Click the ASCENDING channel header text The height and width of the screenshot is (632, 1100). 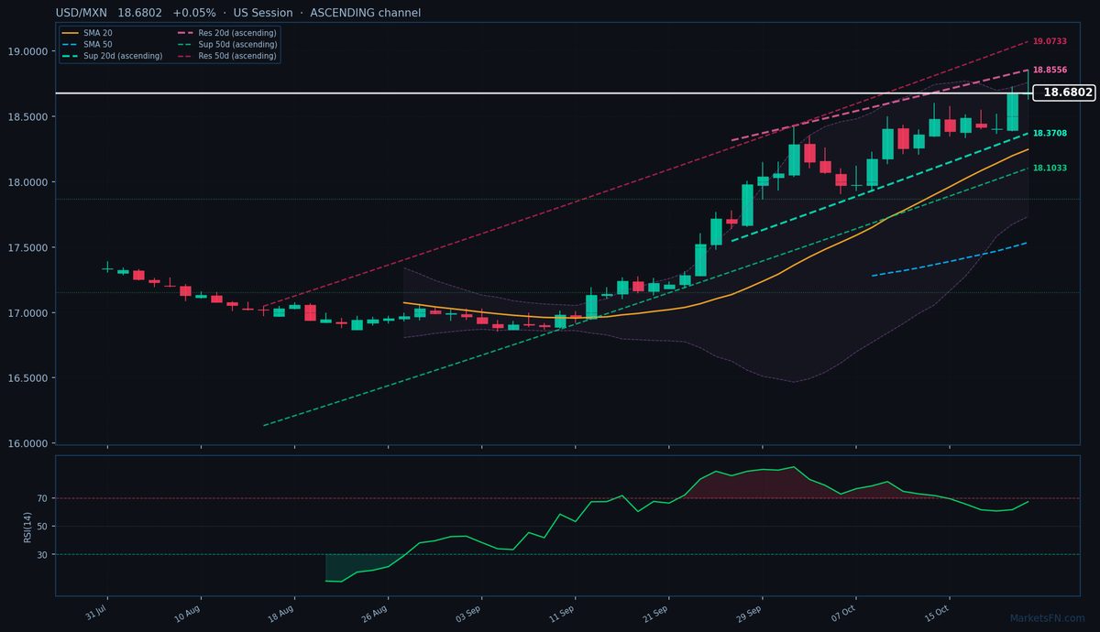tap(366, 13)
